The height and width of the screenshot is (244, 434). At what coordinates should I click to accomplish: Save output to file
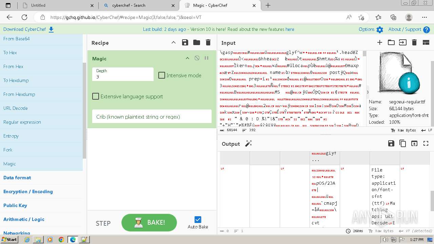click(391, 144)
